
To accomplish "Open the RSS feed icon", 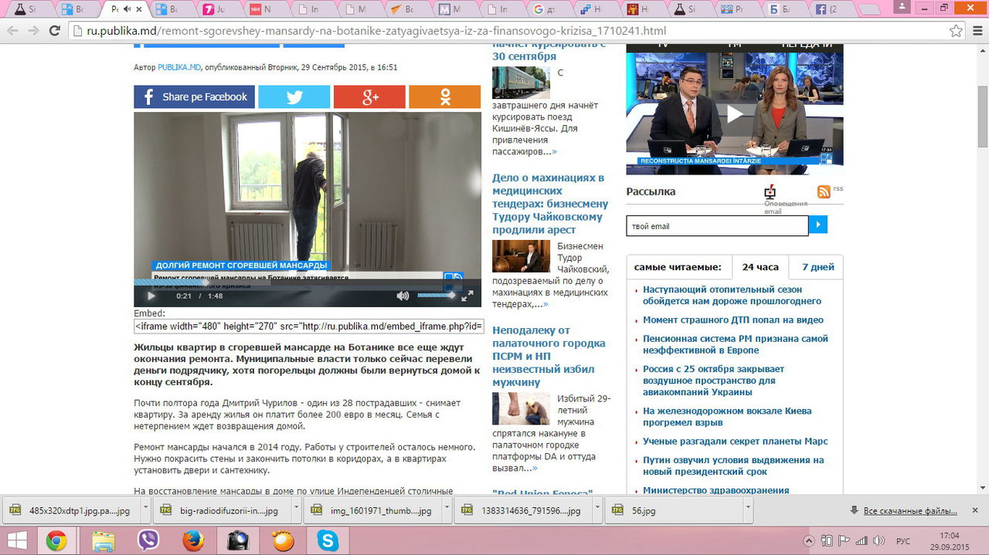I will [824, 191].
